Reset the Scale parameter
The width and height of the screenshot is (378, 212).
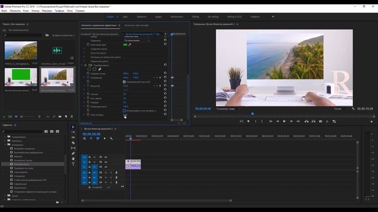point(165,85)
